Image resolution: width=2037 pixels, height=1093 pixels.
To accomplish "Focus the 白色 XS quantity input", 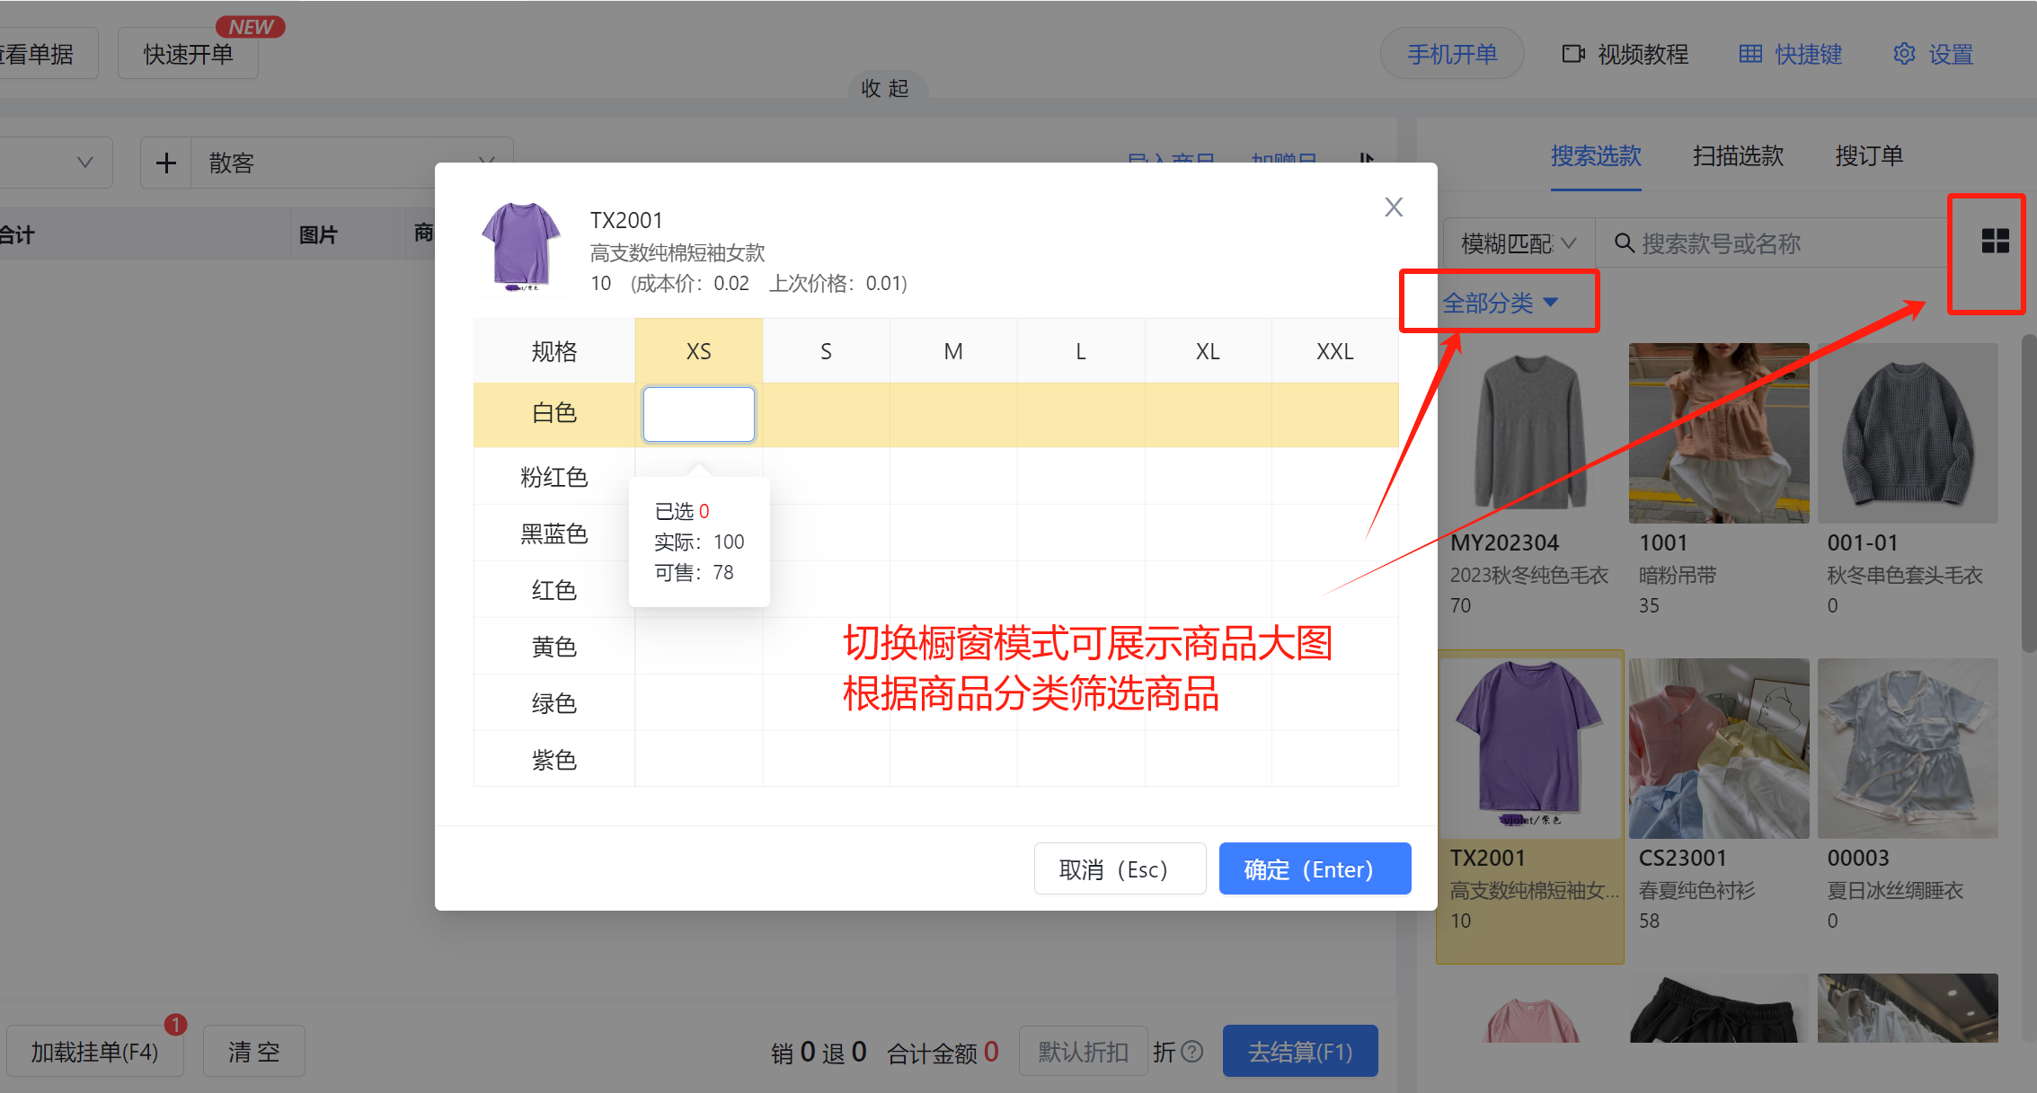I will pyautogui.click(x=698, y=414).
